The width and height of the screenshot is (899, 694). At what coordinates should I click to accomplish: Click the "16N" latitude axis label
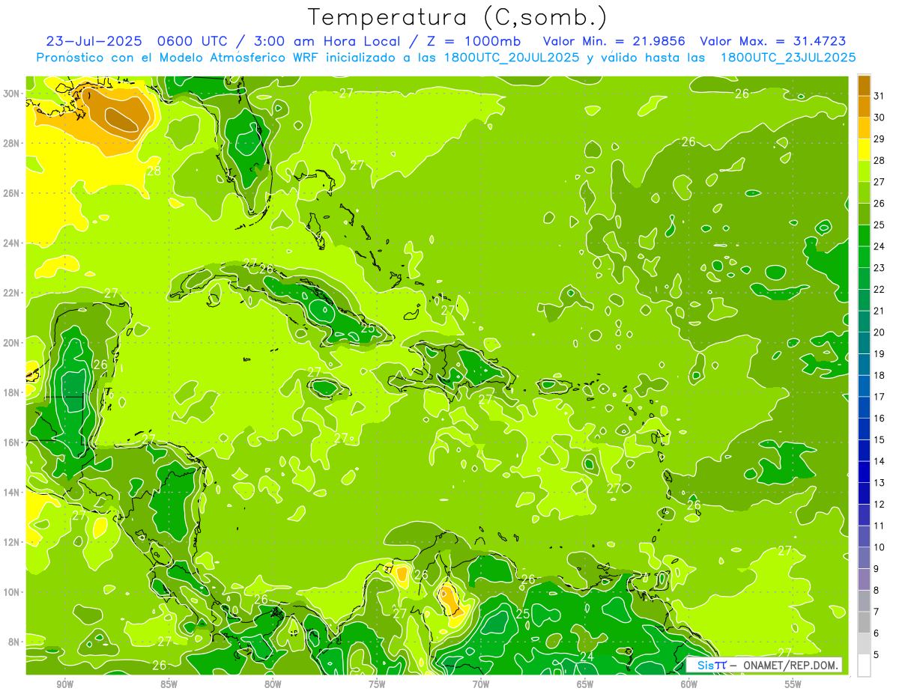tap(13, 442)
